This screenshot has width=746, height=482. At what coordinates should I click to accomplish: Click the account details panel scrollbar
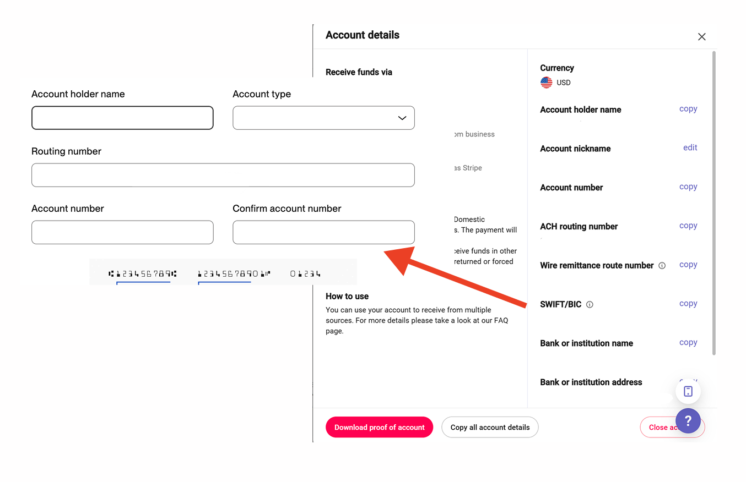[x=714, y=204]
